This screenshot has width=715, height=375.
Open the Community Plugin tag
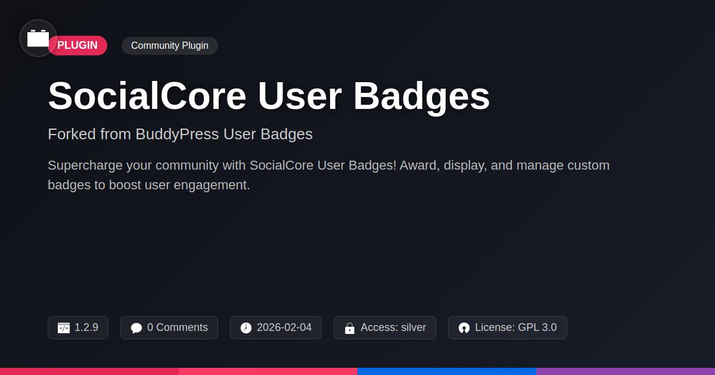170,46
